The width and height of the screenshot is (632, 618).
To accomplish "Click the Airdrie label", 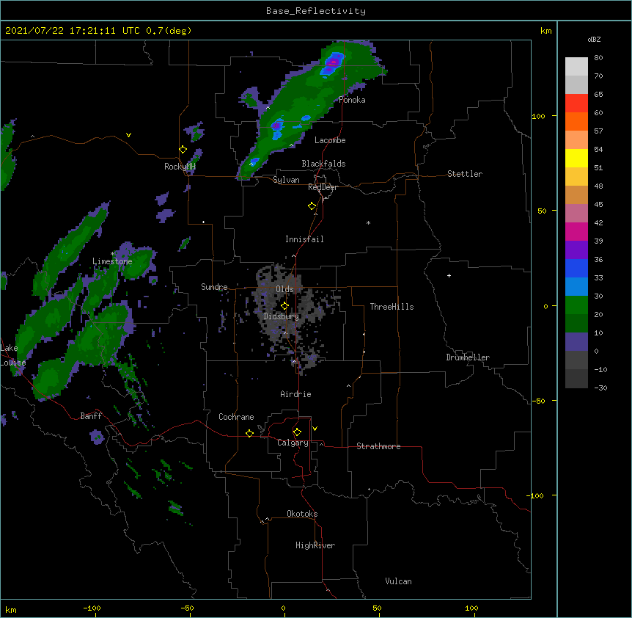I will point(295,394).
